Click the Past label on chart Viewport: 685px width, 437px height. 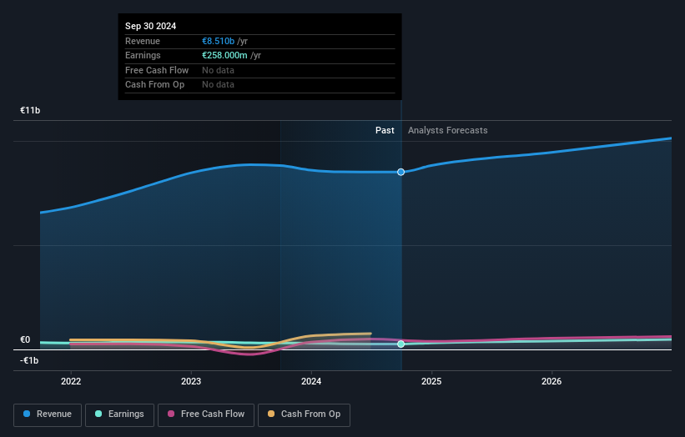click(385, 130)
